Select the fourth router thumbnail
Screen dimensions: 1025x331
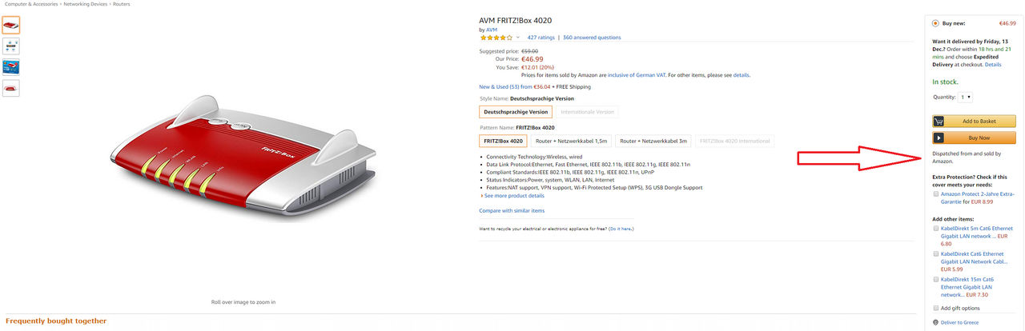11,88
